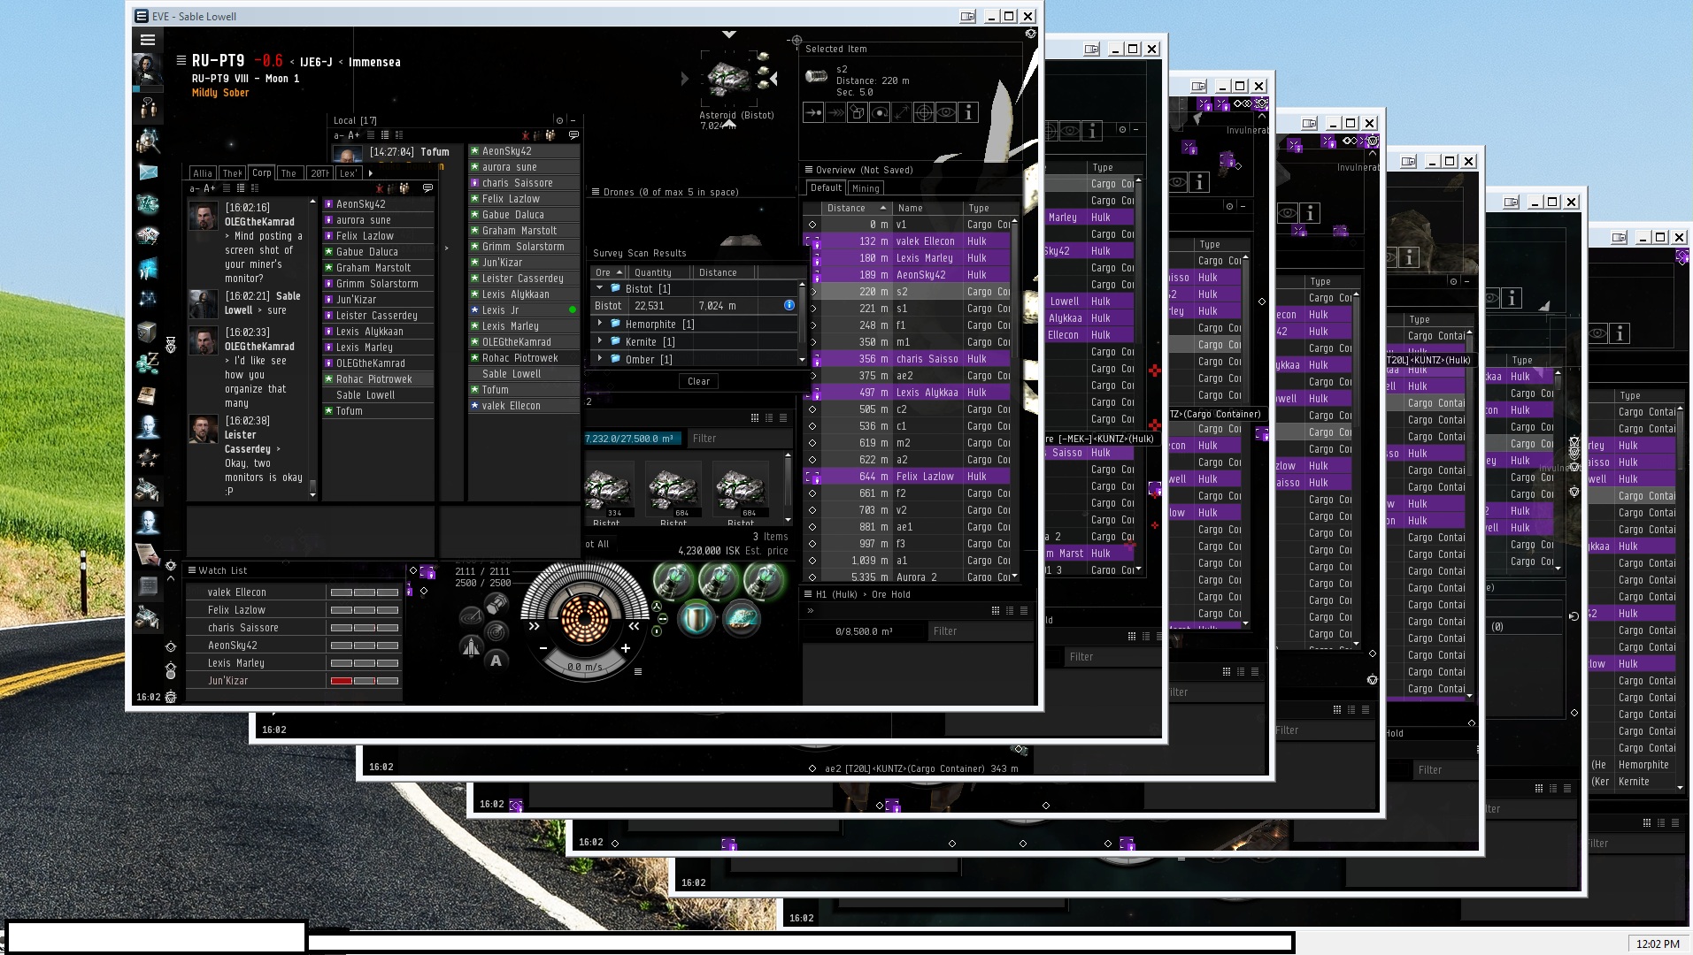This screenshot has height=955, width=1693.
Task: Click the cargo hold Filter field
Action: 740,439
